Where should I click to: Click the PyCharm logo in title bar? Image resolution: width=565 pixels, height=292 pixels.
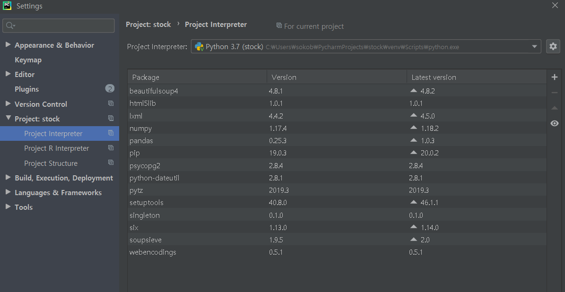[7, 5]
